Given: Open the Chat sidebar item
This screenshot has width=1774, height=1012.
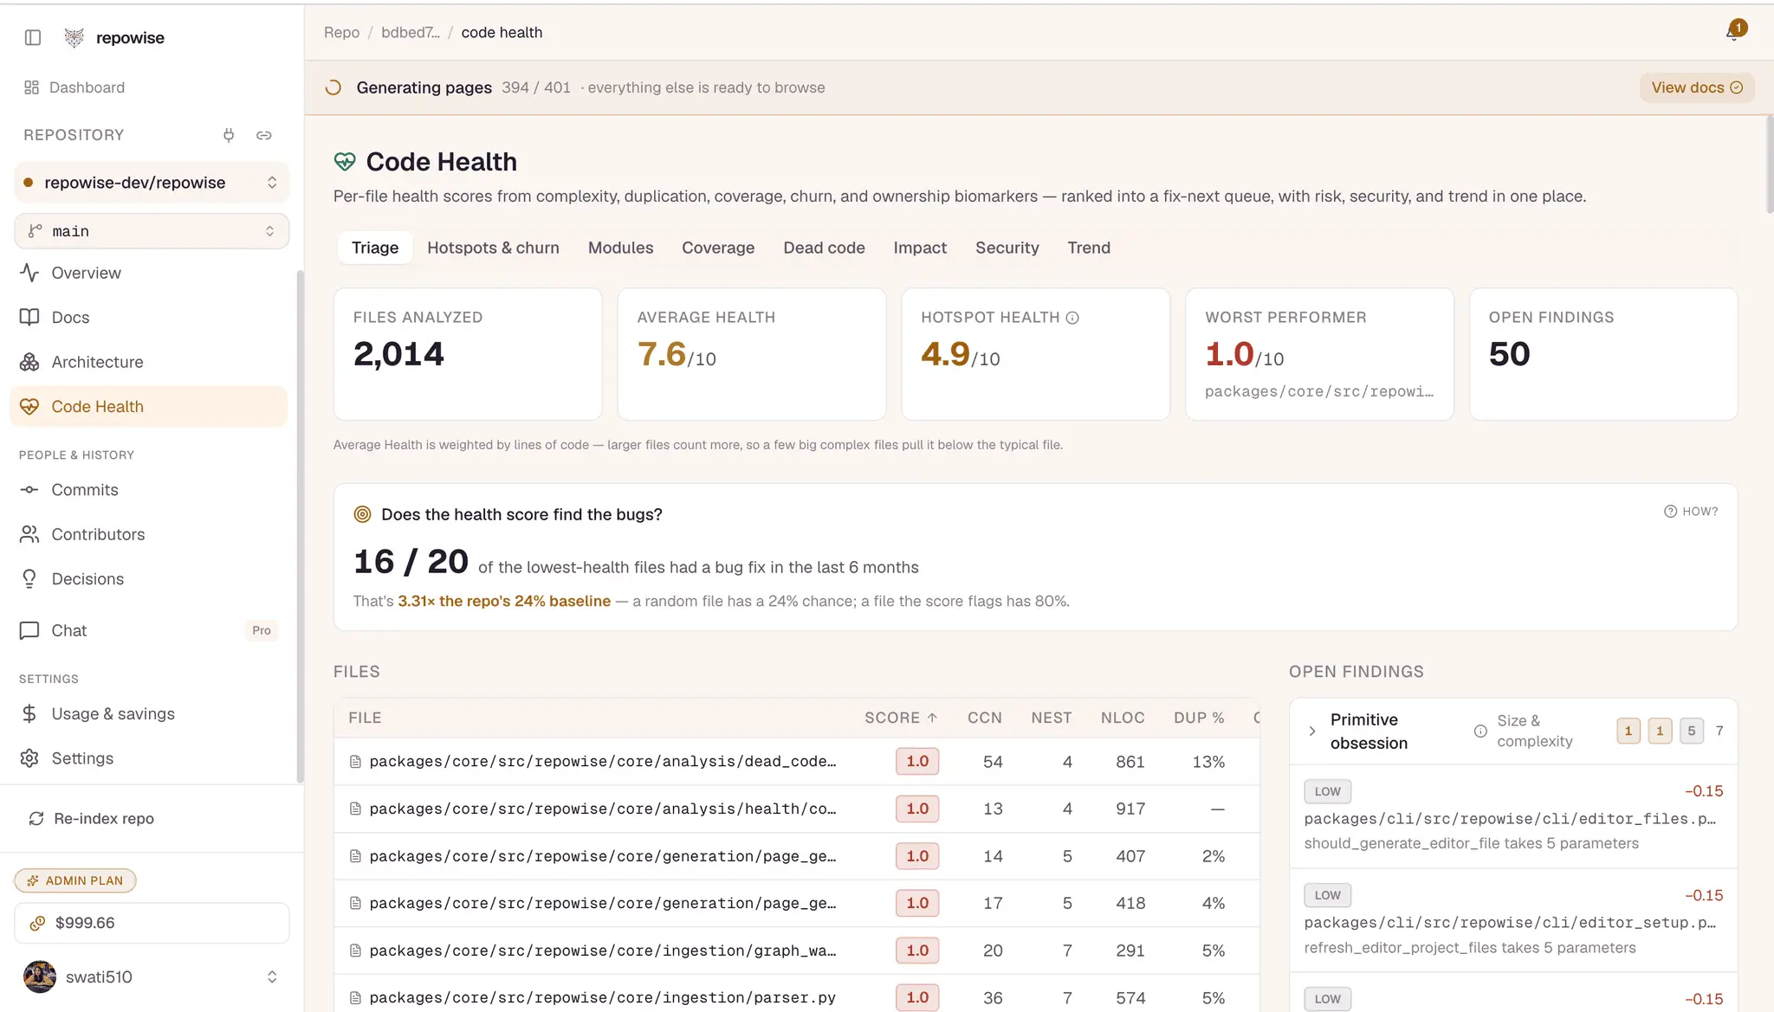Looking at the screenshot, I should click(148, 630).
